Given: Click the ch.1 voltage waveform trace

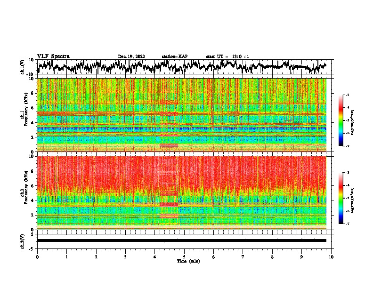Looking at the screenshot, I should click(x=181, y=66).
